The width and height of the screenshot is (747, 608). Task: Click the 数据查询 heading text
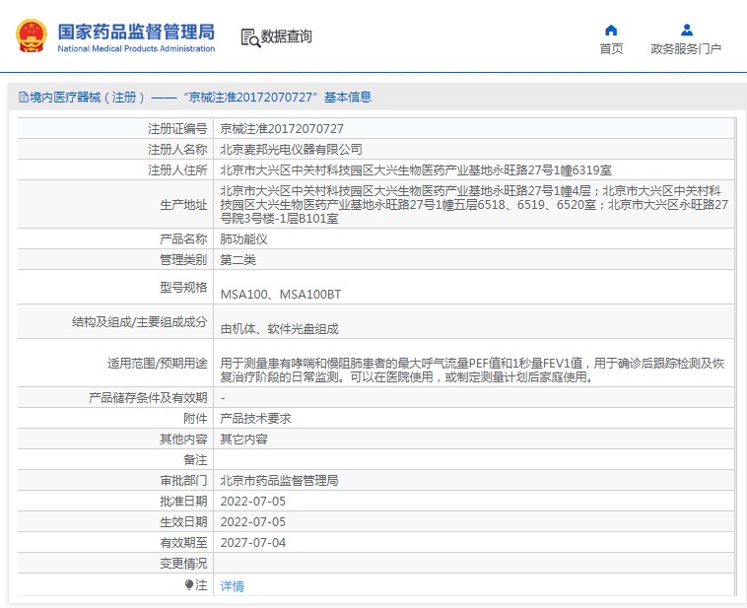(x=287, y=37)
